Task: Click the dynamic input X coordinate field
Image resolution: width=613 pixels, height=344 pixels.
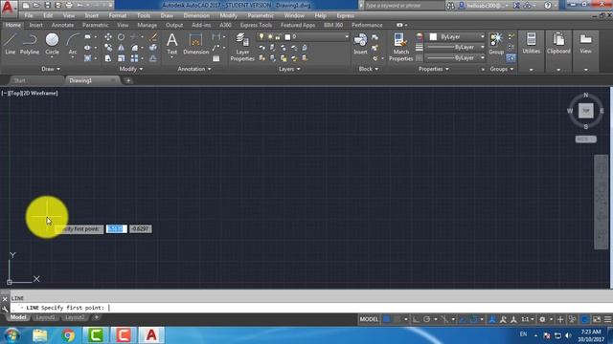Action: click(117, 229)
